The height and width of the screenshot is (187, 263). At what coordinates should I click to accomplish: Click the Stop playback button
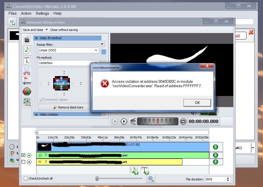pyautogui.click(x=115, y=121)
